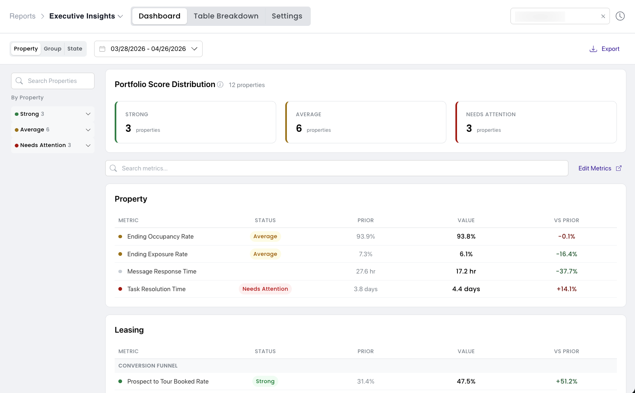
Task: Click the 47.5% tour booked value
Action: click(x=466, y=382)
